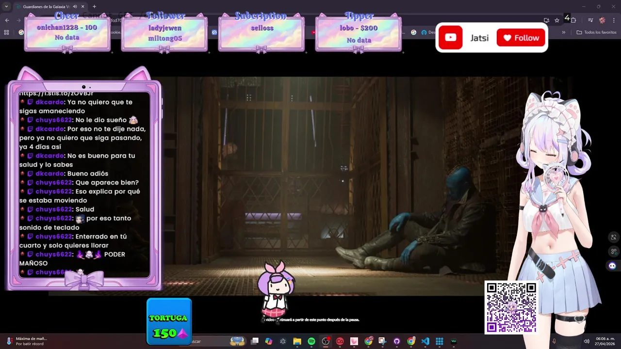The height and width of the screenshot is (349, 621).
Task: Open the media controls music-note icon
Action: (590, 20)
